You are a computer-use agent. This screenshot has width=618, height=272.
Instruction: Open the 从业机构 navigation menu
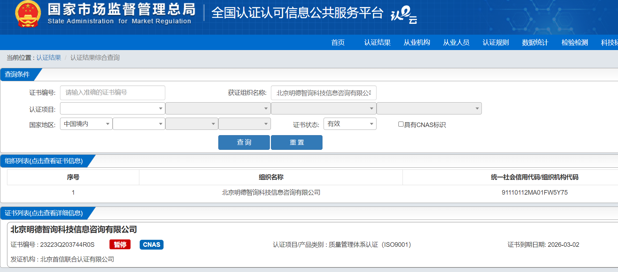coord(417,42)
